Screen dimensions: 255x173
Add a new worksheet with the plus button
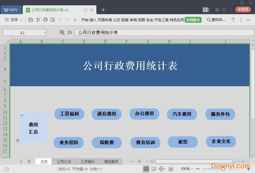[x=139, y=161]
